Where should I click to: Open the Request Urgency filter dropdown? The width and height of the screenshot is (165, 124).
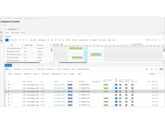pos(57,74)
